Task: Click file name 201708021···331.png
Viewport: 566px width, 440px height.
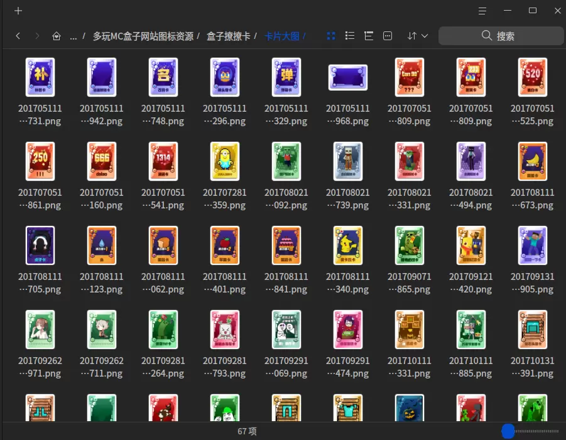Action: click(410, 199)
